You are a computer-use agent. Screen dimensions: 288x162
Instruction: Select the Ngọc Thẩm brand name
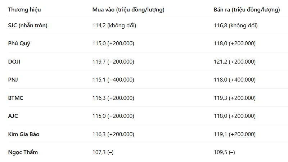(x=23, y=152)
